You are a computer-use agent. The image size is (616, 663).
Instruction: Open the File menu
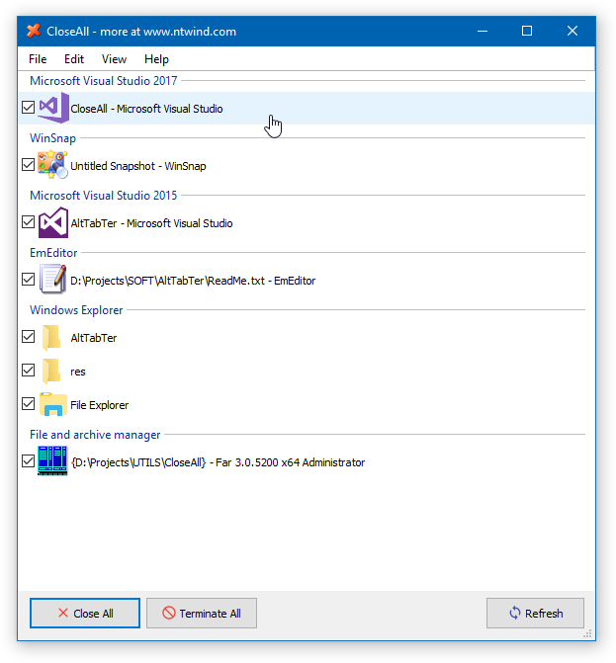pos(38,59)
